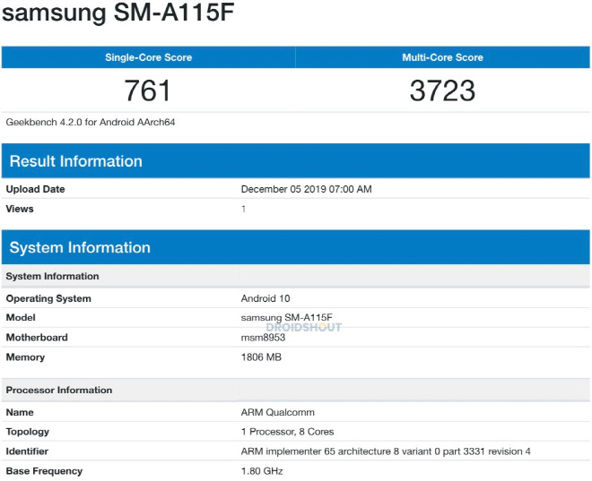Viewport: 592px width, 481px height.
Task: Select the Operating System label
Action: 48,298
